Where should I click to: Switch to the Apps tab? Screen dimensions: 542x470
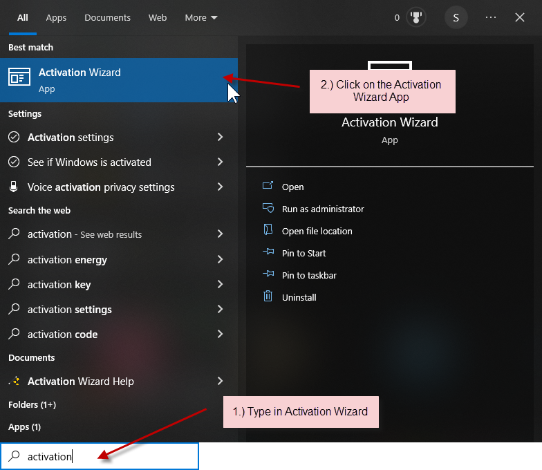coord(56,18)
